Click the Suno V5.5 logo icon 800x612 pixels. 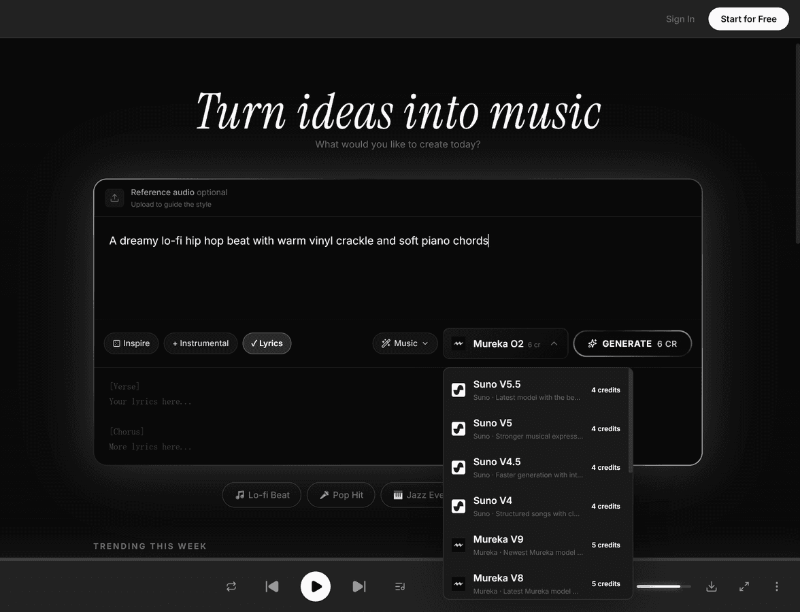coord(459,390)
